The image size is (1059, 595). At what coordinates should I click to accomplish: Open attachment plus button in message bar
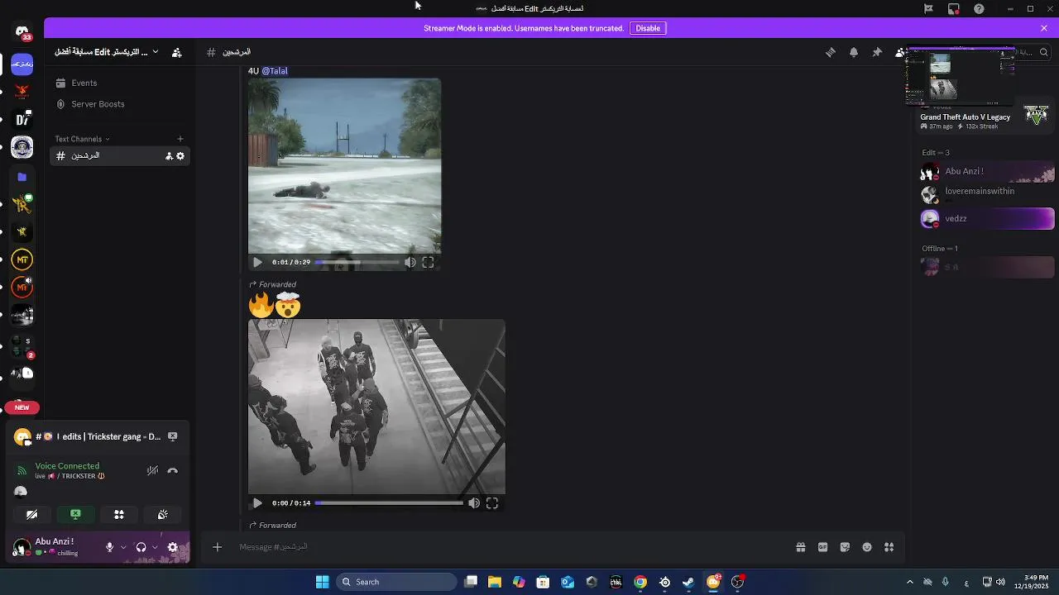pyautogui.click(x=217, y=547)
